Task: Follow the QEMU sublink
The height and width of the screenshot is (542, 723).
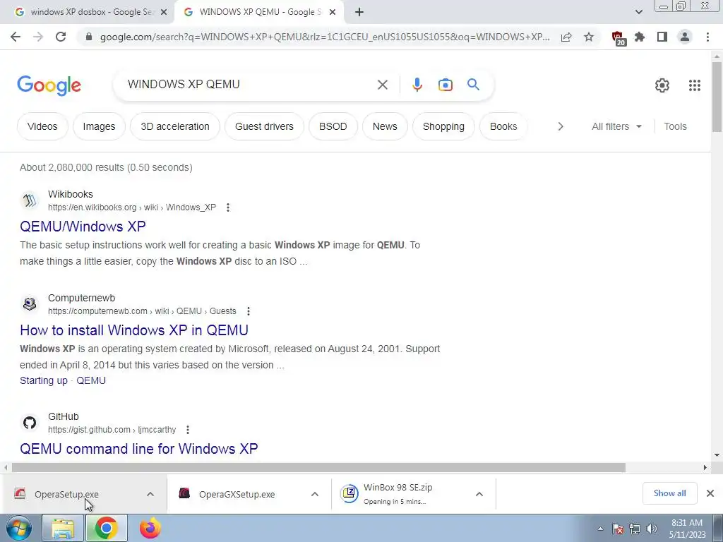Action: coord(91,380)
